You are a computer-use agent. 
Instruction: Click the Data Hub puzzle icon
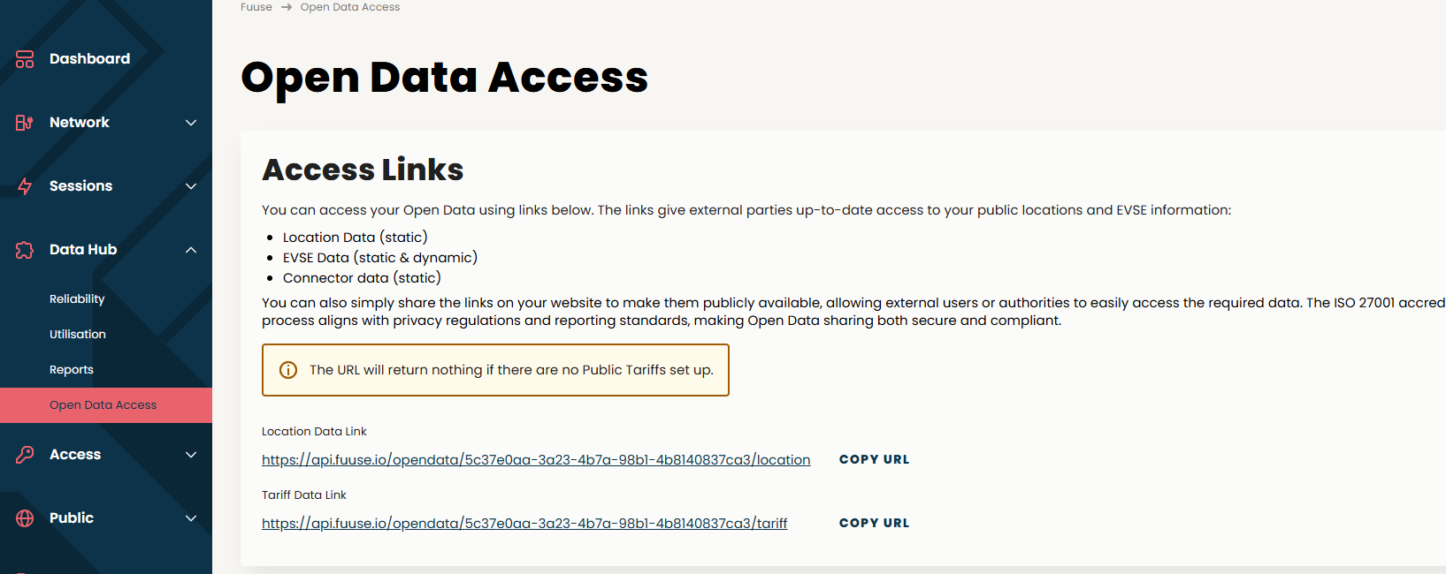point(25,250)
